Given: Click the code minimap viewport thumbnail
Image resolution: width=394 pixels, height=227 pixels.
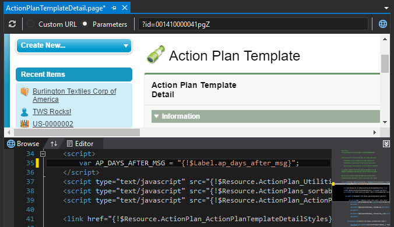Looking at the screenshot, I should point(361,192).
